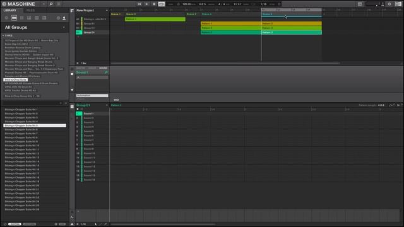This screenshot has height=227, width=404.
Task: Open the New Project dropdown arrow
Action: [107, 11]
